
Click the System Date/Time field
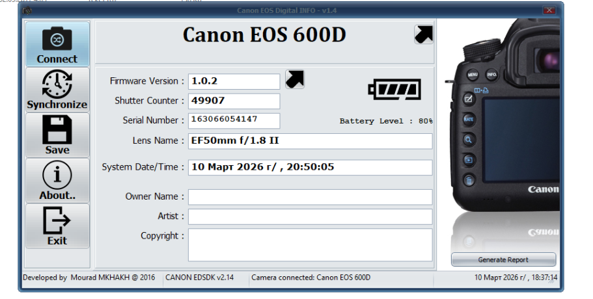click(310, 168)
